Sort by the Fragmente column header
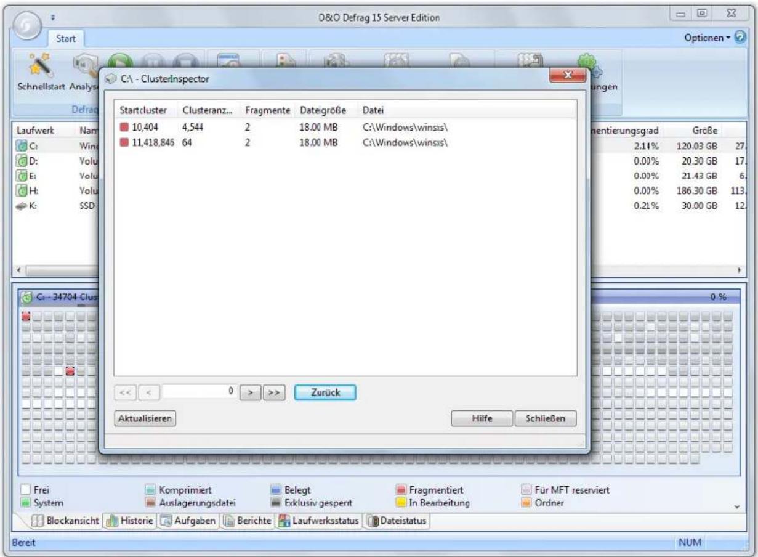 [x=267, y=110]
